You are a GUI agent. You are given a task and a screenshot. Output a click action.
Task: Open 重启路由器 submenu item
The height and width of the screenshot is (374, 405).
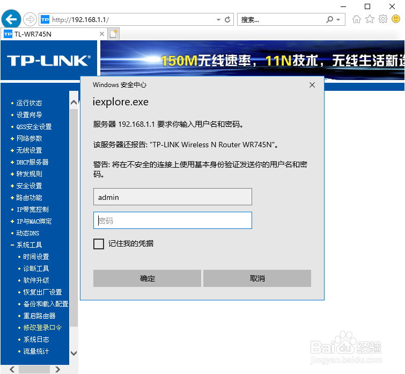pos(39,316)
